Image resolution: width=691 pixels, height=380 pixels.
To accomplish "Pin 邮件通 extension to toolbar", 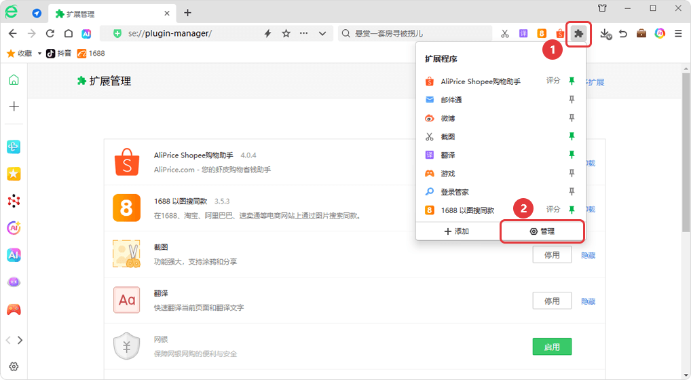I will [x=572, y=100].
